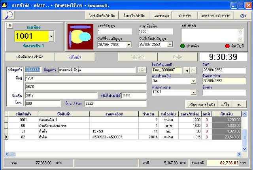Click the green paid status indicator
This screenshot has width=253, height=170.
pos(182,46)
